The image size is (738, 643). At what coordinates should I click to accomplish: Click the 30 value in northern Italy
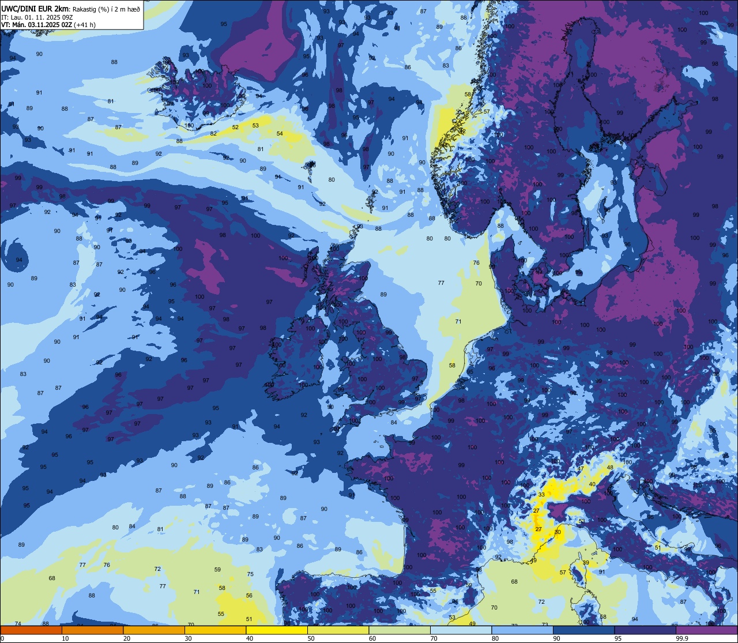[558, 532]
